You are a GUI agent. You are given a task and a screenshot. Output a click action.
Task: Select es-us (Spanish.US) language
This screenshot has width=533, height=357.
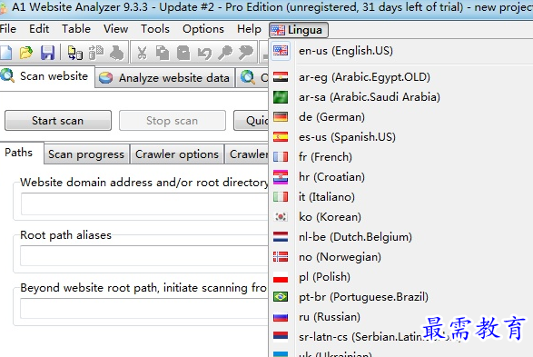(x=347, y=137)
